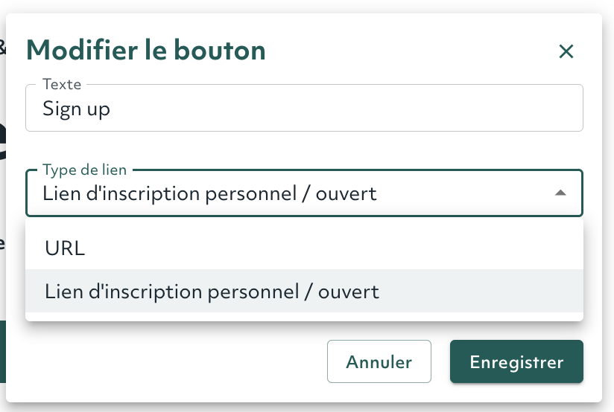This screenshot has height=412, width=614.
Task: Collapse the list with the caret arrow
Action: click(560, 193)
